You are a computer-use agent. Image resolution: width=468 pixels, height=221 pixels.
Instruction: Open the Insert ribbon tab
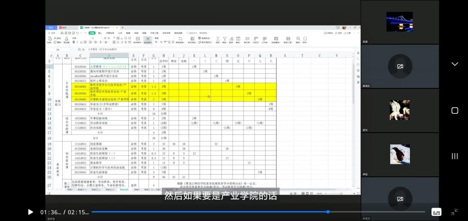point(100,33)
